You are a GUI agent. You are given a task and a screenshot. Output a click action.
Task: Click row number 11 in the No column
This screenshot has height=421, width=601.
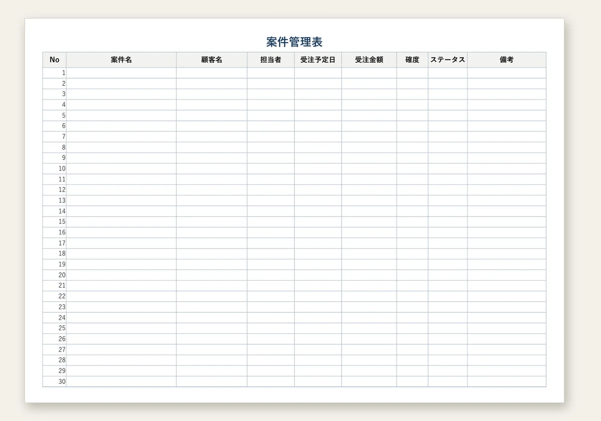[55, 179]
